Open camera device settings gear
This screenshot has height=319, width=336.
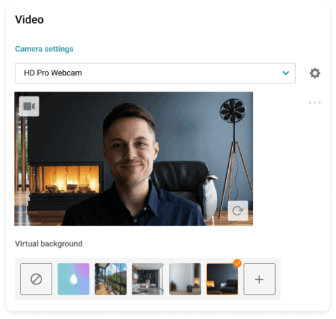pos(315,73)
